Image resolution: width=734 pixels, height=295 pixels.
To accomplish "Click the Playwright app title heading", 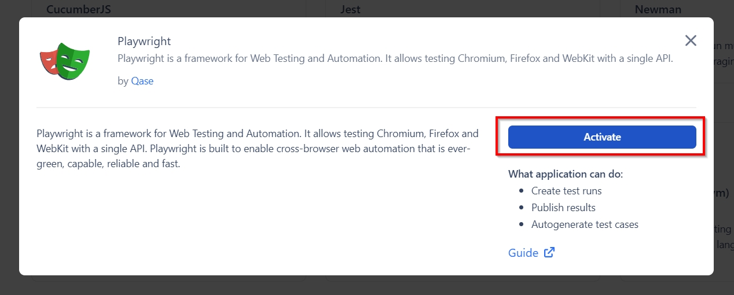I will click(144, 42).
